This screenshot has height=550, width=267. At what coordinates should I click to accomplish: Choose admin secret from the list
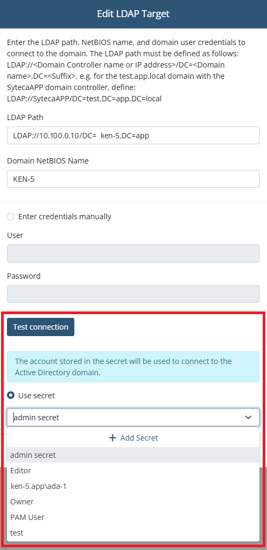click(x=133, y=455)
